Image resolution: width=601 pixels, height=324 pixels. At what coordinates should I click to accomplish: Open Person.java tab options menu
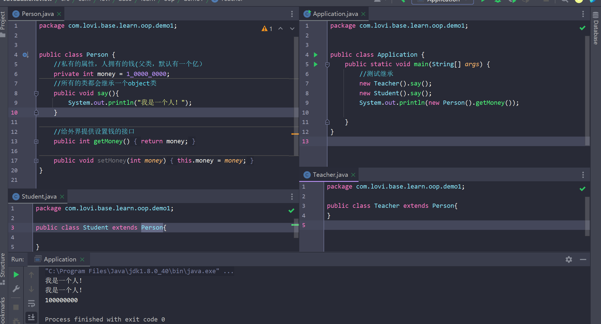[292, 14]
